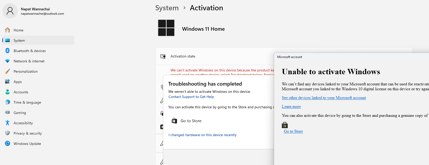The width and height of the screenshot is (429, 165).
Task: Click the Home house icon
Action: click(x=7, y=30)
